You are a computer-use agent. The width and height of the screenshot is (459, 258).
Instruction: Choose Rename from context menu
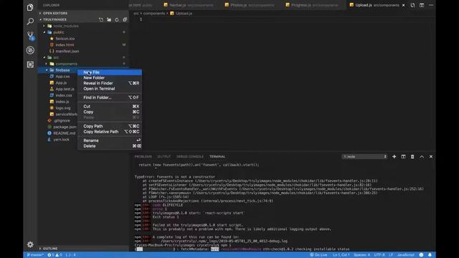pos(110,140)
